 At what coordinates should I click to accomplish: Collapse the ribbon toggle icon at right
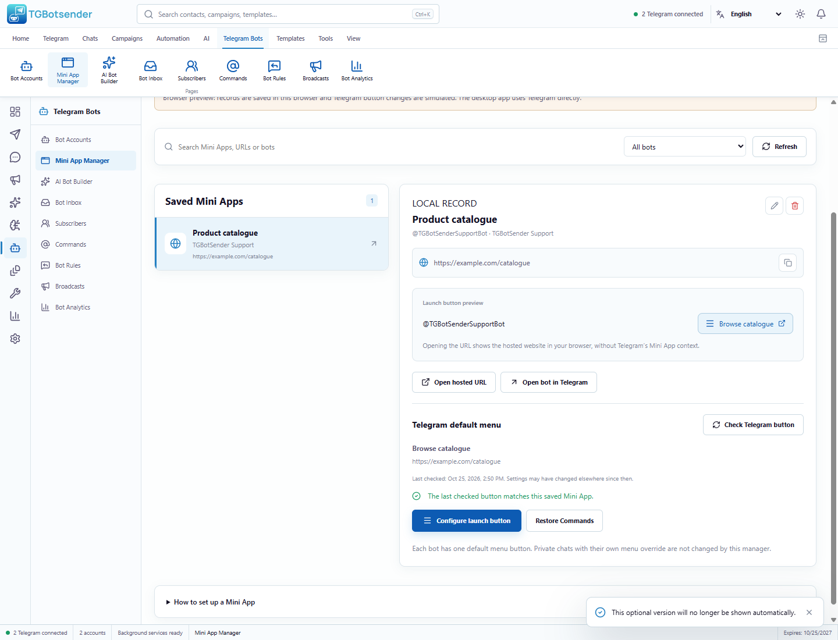[x=823, y=38]
